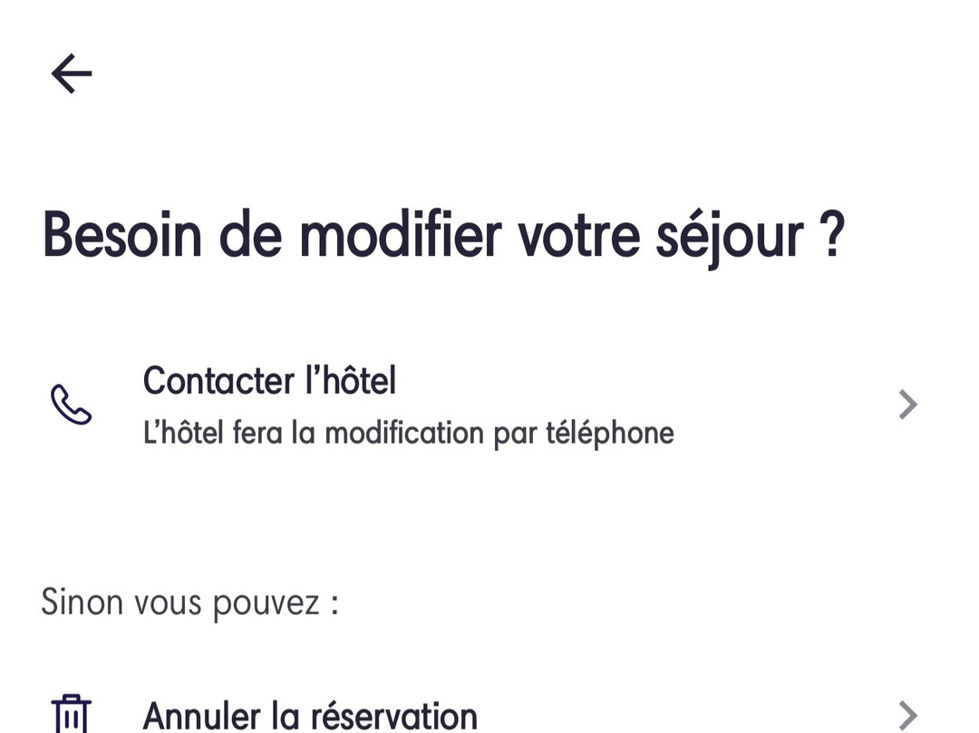Expand chevron beside Annuler la réservation
Image resolution: width=979 pixels, height=733 pixels.
tap(907, 715)
